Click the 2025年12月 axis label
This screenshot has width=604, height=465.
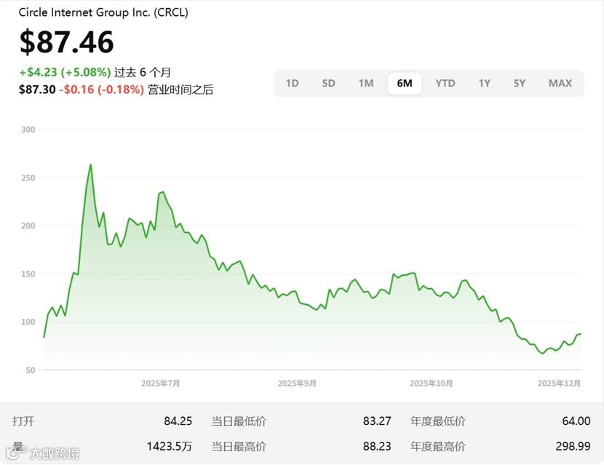pyautogui.click(x=559, y=383)
